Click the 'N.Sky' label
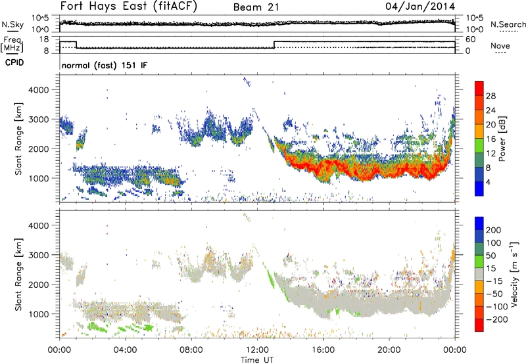The height and width of the screenshot is (364, 526). [12, 24]
